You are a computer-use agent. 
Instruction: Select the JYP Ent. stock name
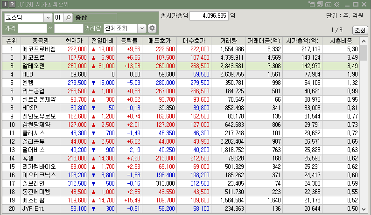33,209
